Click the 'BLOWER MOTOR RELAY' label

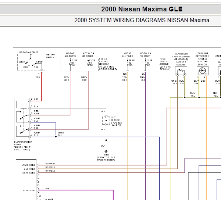tap(23, 146)
